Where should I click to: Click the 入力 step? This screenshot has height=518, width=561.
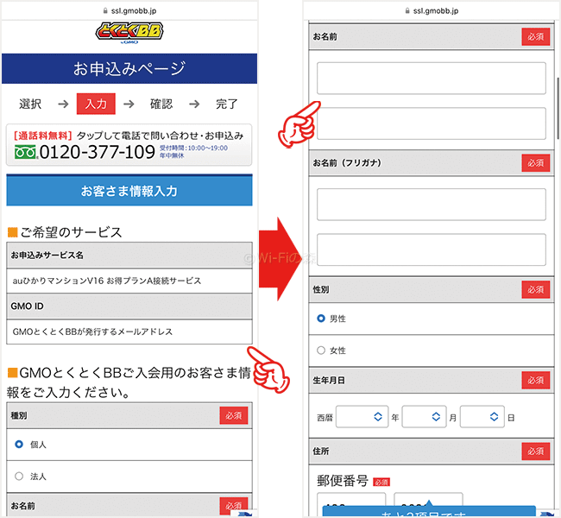96,104
